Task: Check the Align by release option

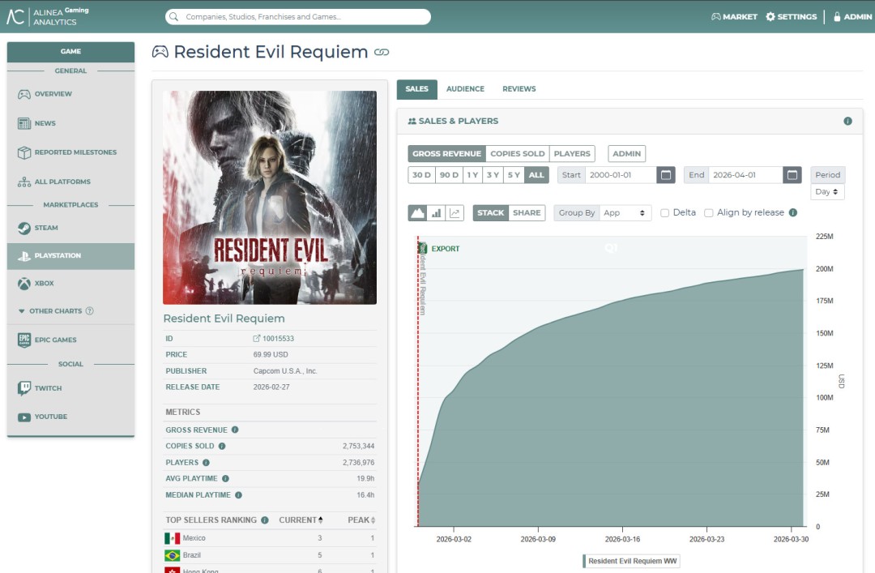Action: coord(709,213)
